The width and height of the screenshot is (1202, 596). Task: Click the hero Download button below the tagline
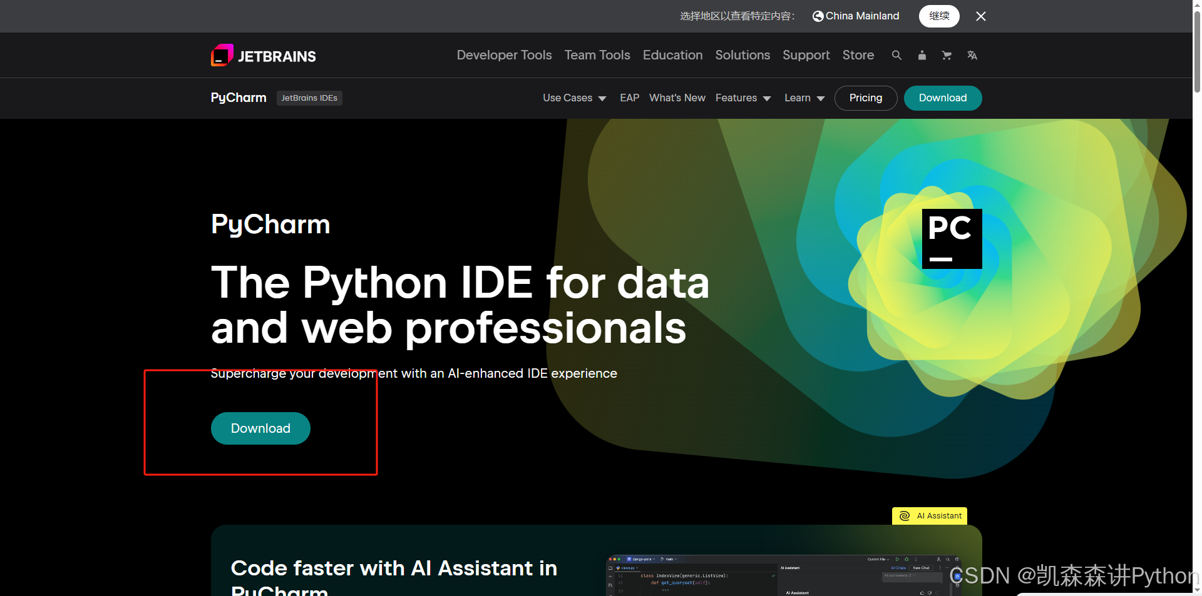260,428
